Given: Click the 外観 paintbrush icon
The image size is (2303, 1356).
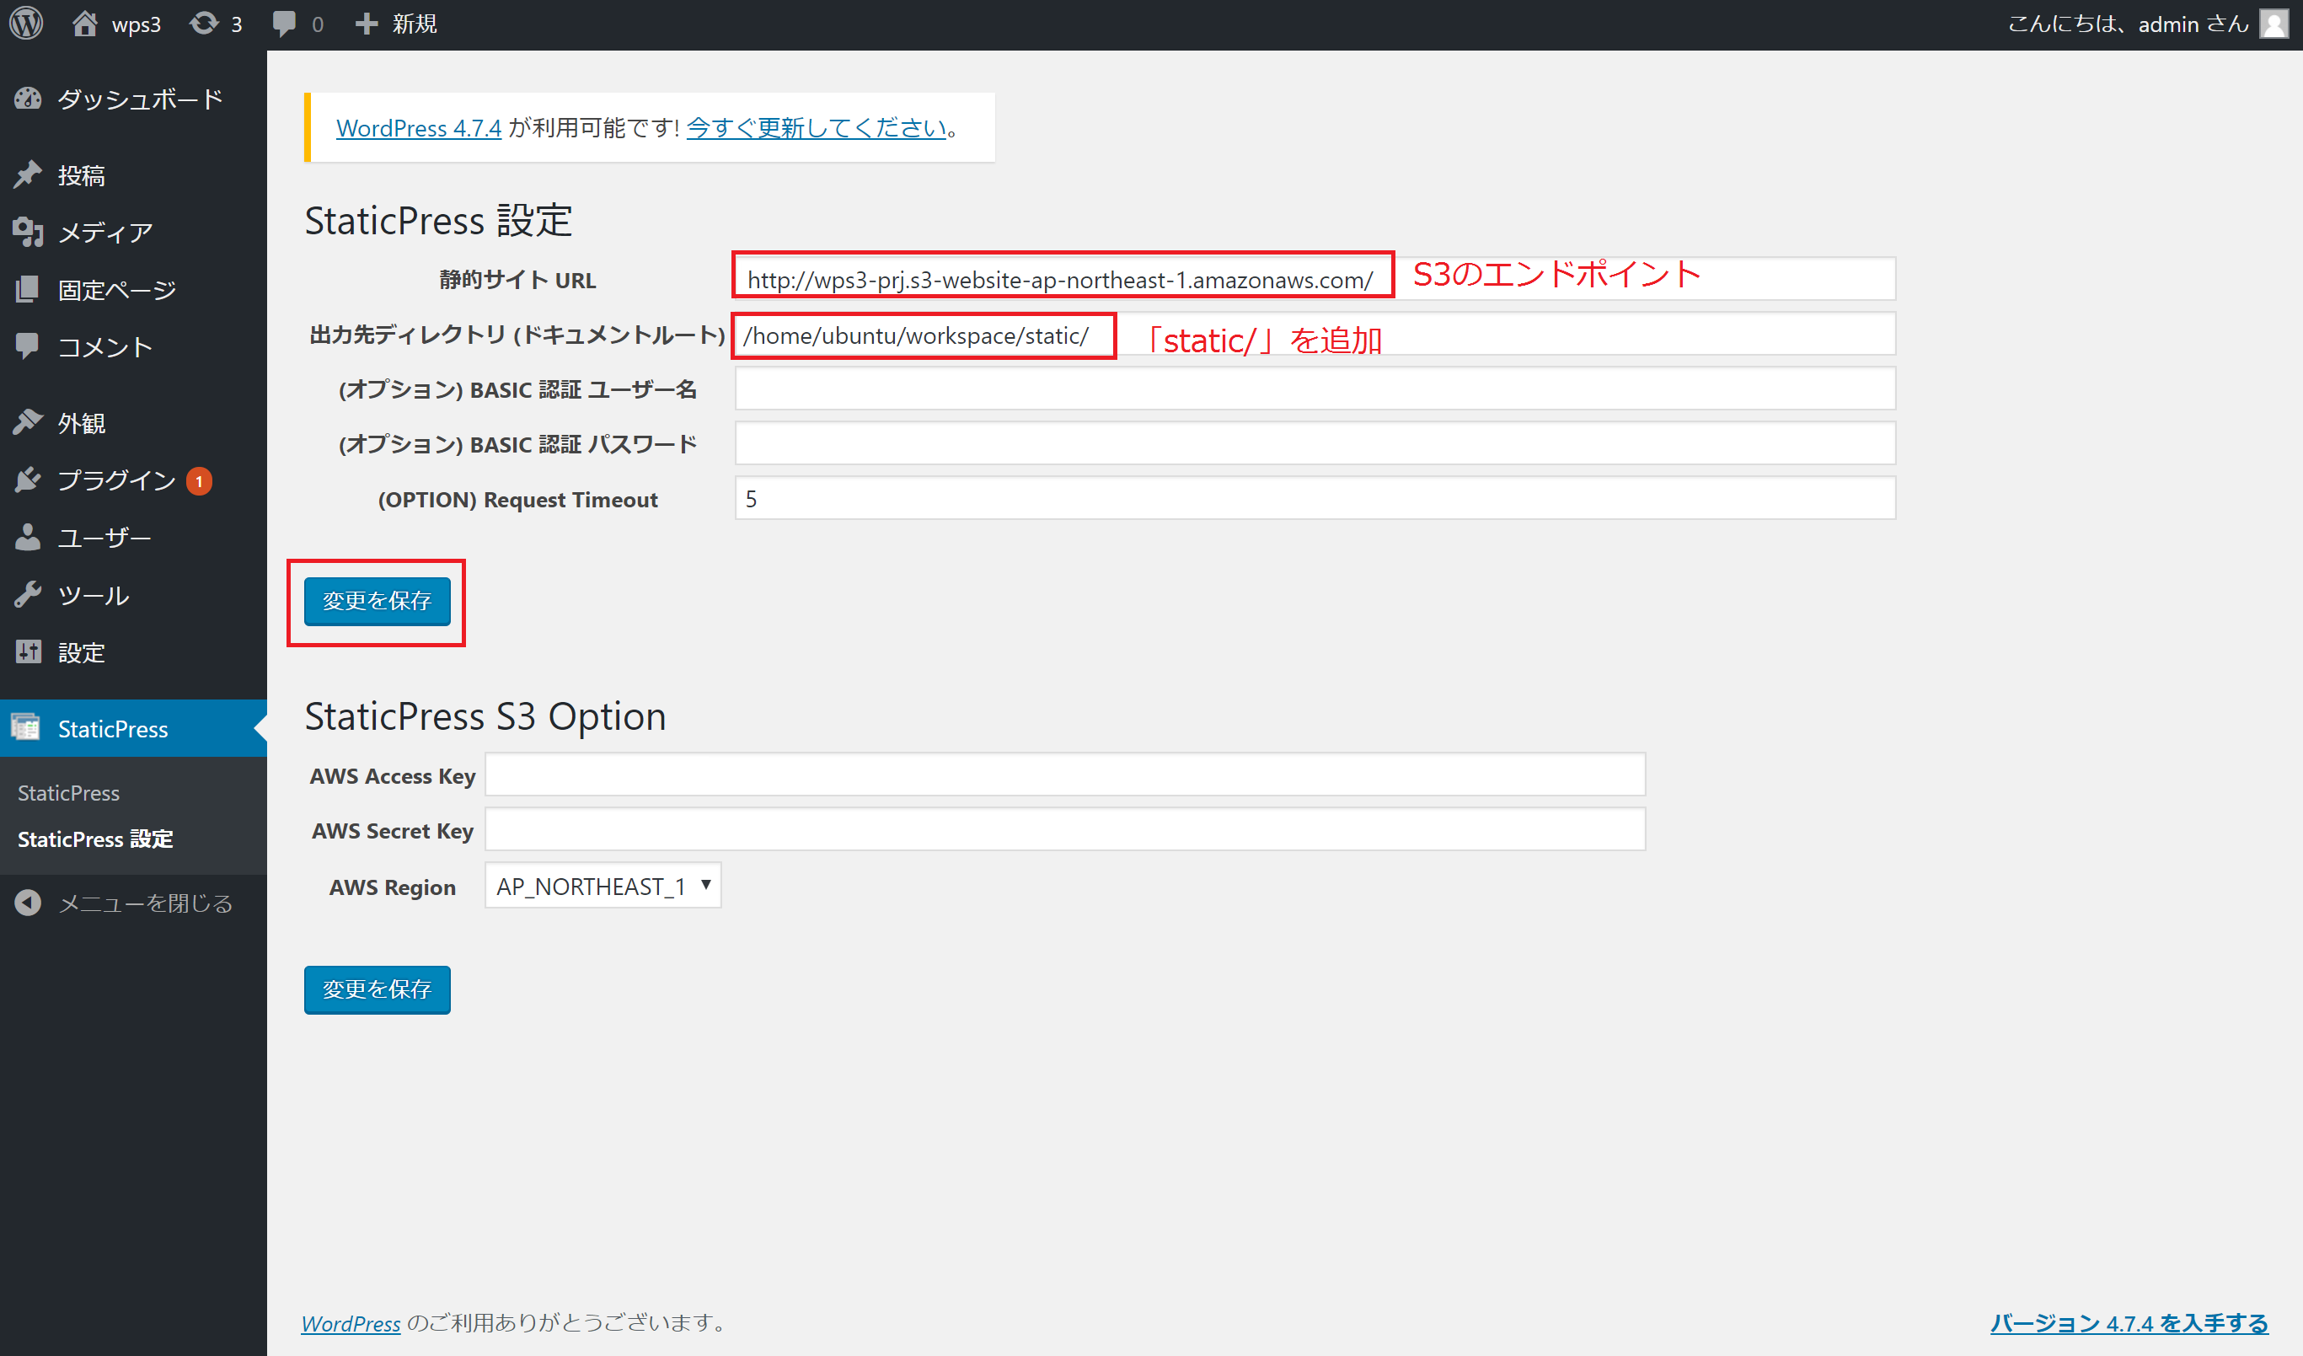Looking at the screenshot, I should pos(29,422).
